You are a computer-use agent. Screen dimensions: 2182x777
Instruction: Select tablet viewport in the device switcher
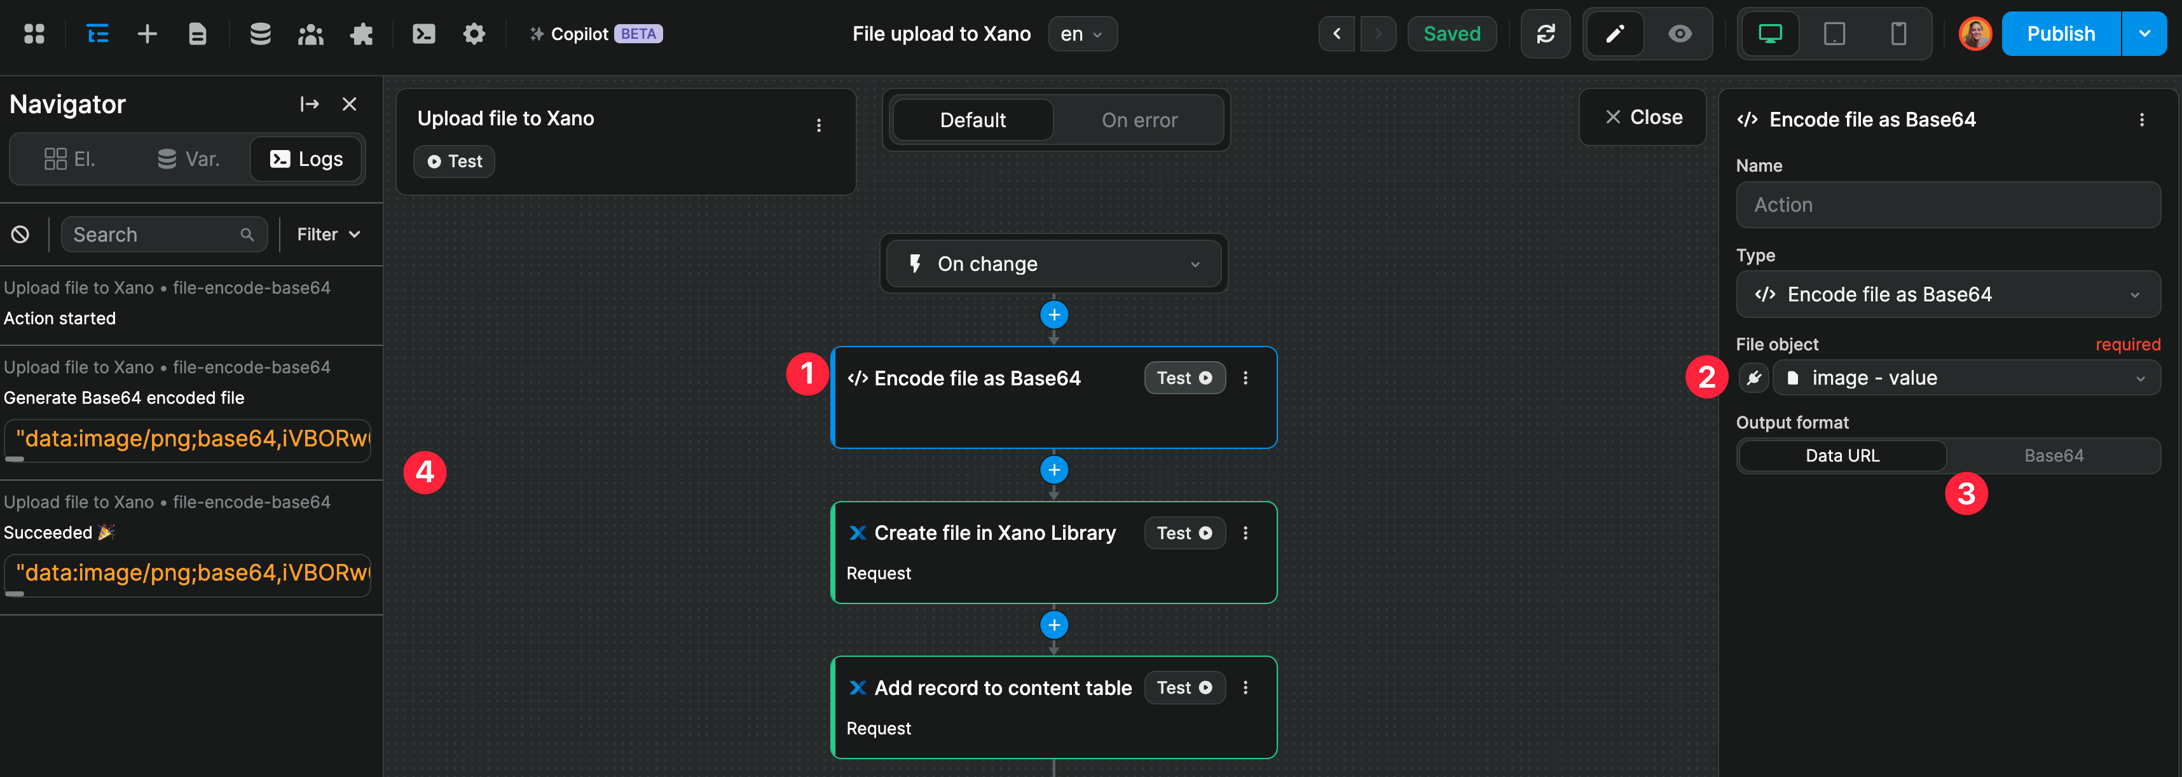click(x=1834, y=34)
